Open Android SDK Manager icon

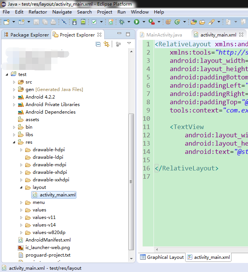75,22
